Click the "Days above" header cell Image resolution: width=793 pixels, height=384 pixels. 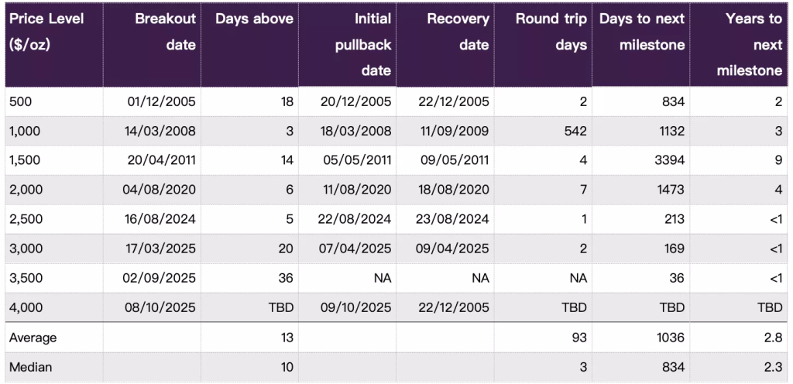pyautogui.click(x=254, y=19)
